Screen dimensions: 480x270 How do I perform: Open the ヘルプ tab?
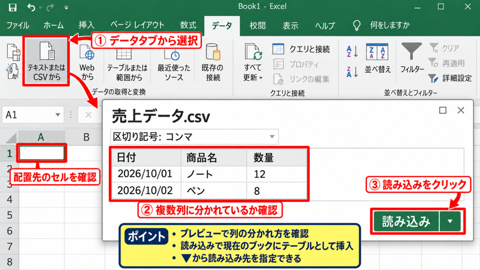[x=325, y=25]
